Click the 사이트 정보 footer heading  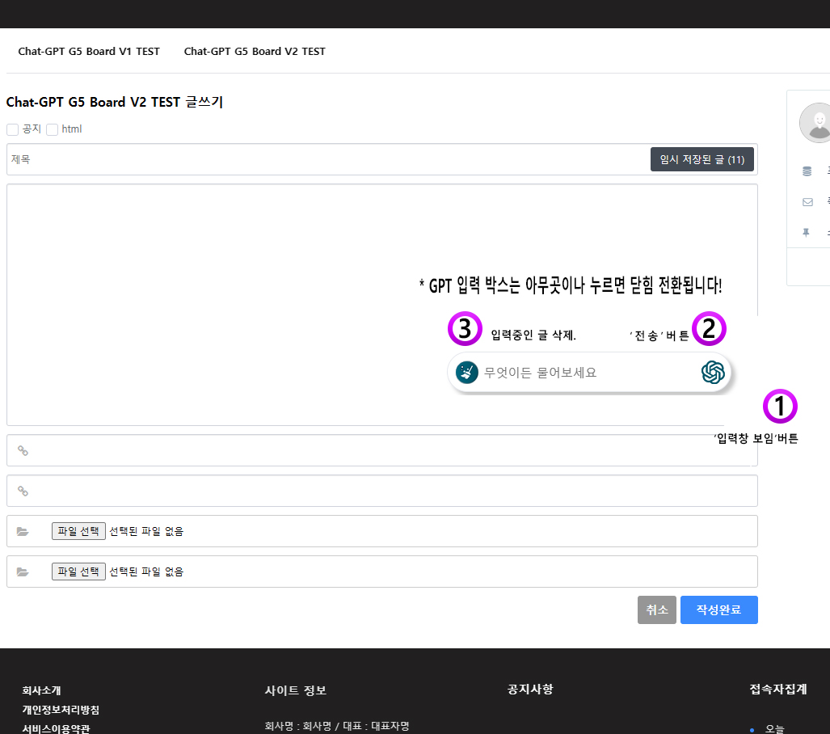(295, 690)
